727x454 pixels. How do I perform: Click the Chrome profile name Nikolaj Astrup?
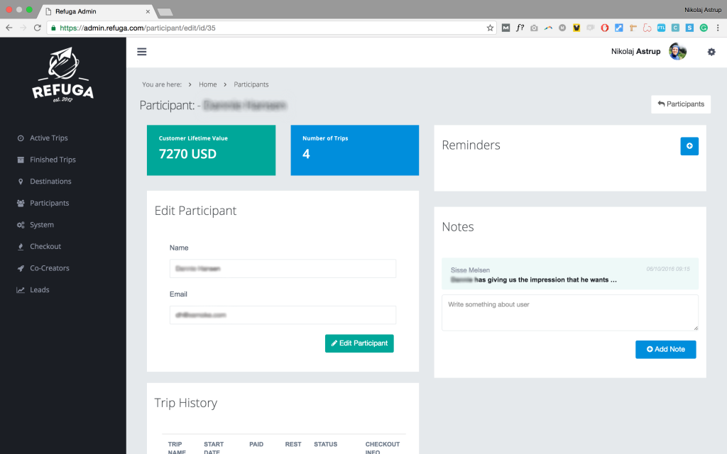[702, 10]
